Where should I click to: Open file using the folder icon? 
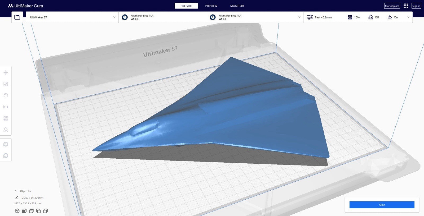click(x=17, y=17)
